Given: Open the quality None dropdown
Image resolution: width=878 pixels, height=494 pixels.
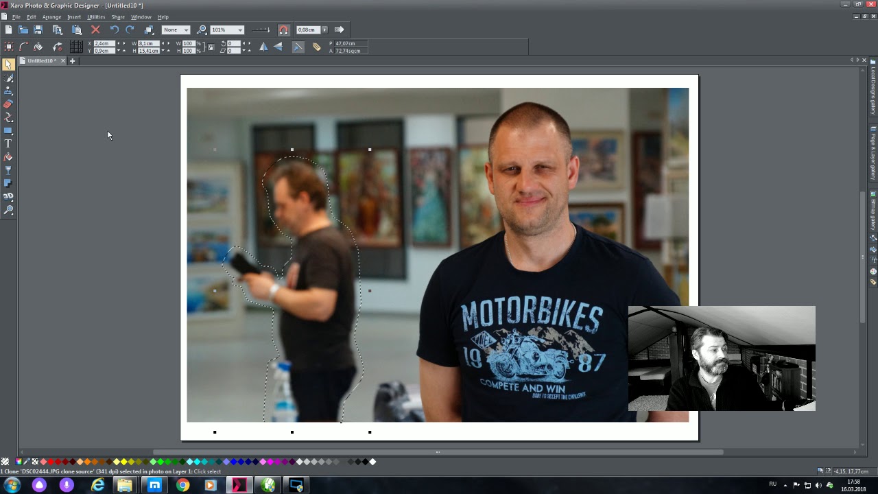Looking at the screenshot, I should coord(176,30).
